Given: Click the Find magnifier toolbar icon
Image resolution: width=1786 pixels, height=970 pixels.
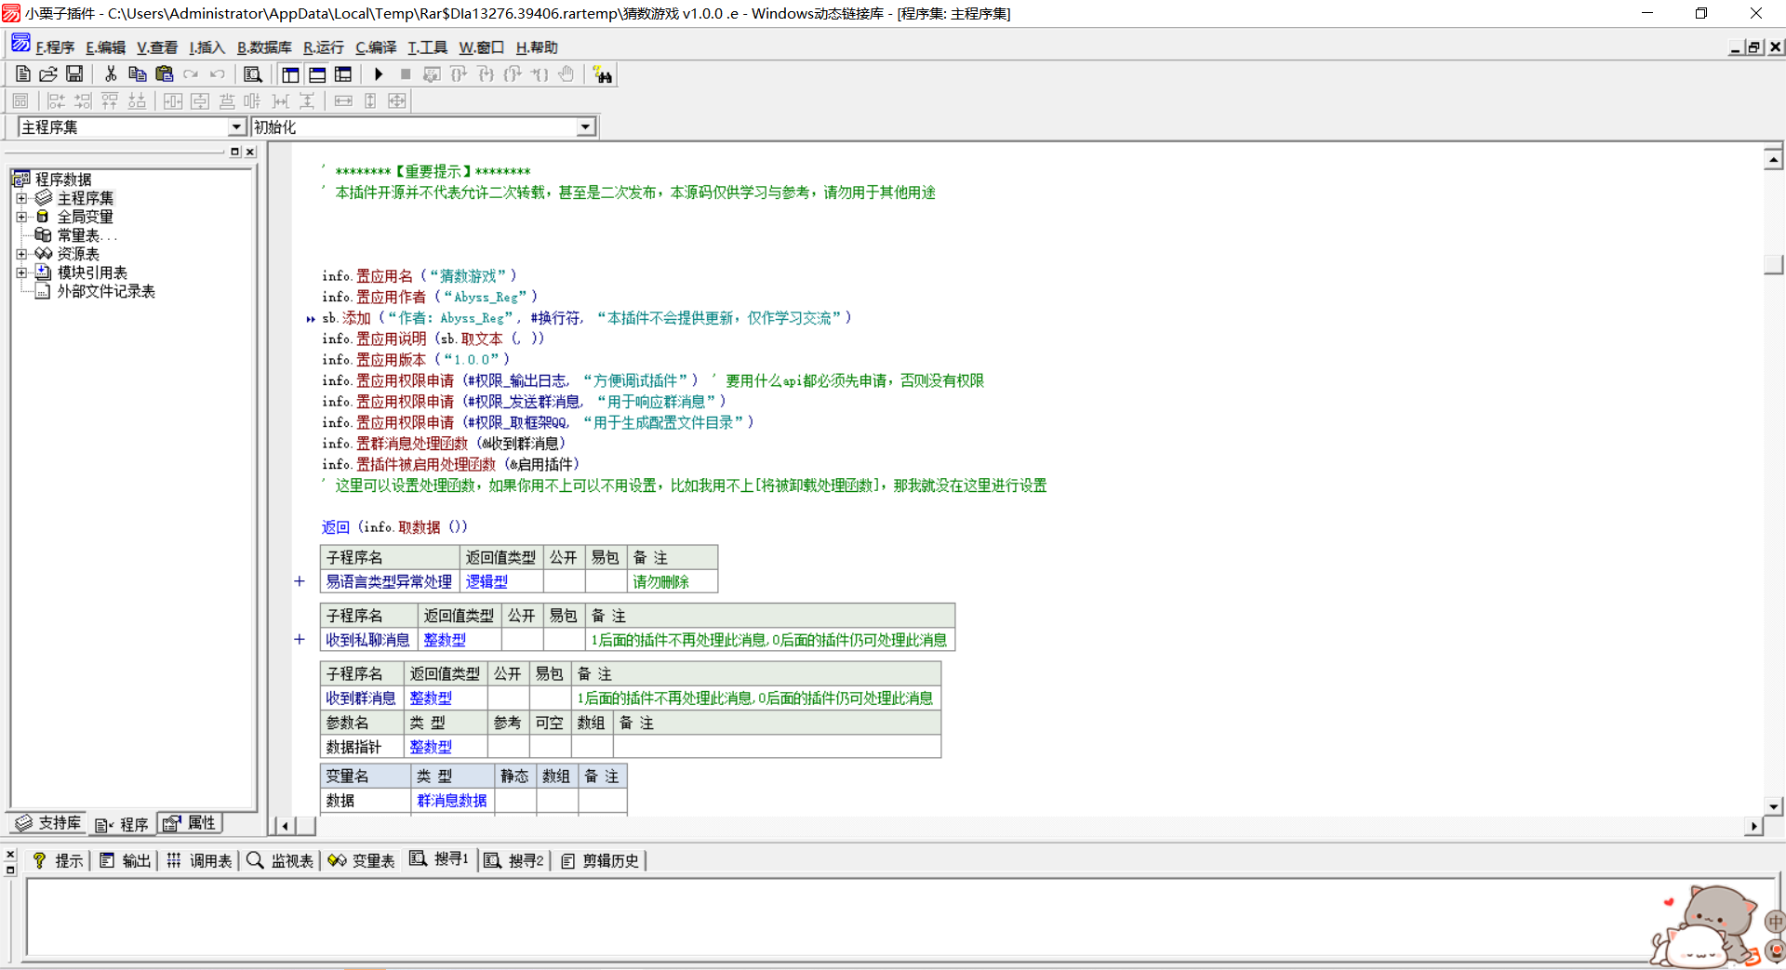Looking at the screenshot, I should pos(252,74).
